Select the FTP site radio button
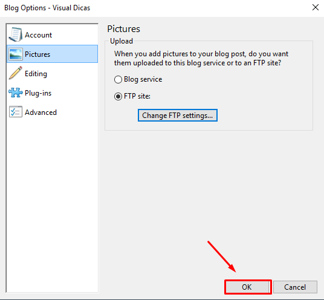Viewport: 324px width, 300px height. point(118,97)
